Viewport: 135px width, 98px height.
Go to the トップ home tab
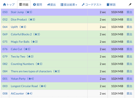(x=9, y=5)
